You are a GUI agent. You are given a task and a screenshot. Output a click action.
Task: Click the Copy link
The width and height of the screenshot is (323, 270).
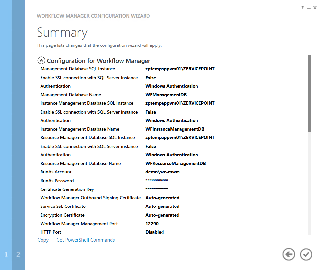(x=43, y=240)
